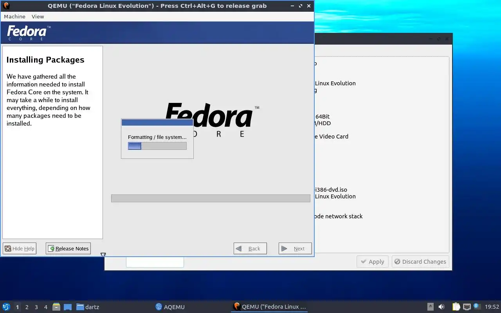Open the clipboard manager tray icon
The height and width of the screenshot is (313, 501).
point(456,307)
